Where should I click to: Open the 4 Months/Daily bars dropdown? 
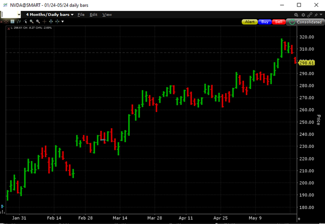tap(49, 15)
